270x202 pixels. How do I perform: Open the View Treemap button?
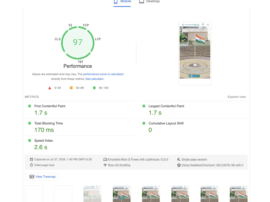tap(42, 177)
